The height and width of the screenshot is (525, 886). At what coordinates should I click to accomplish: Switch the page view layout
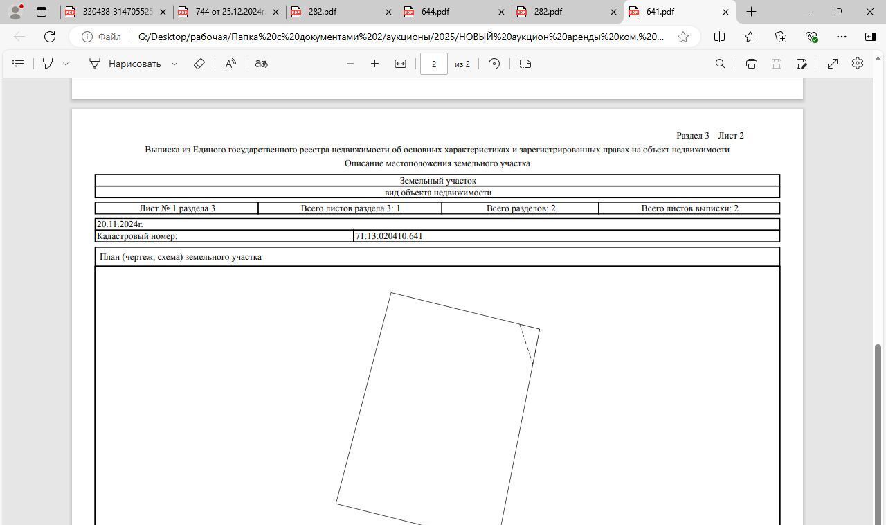pyautogui.click(x=525, y=64)
